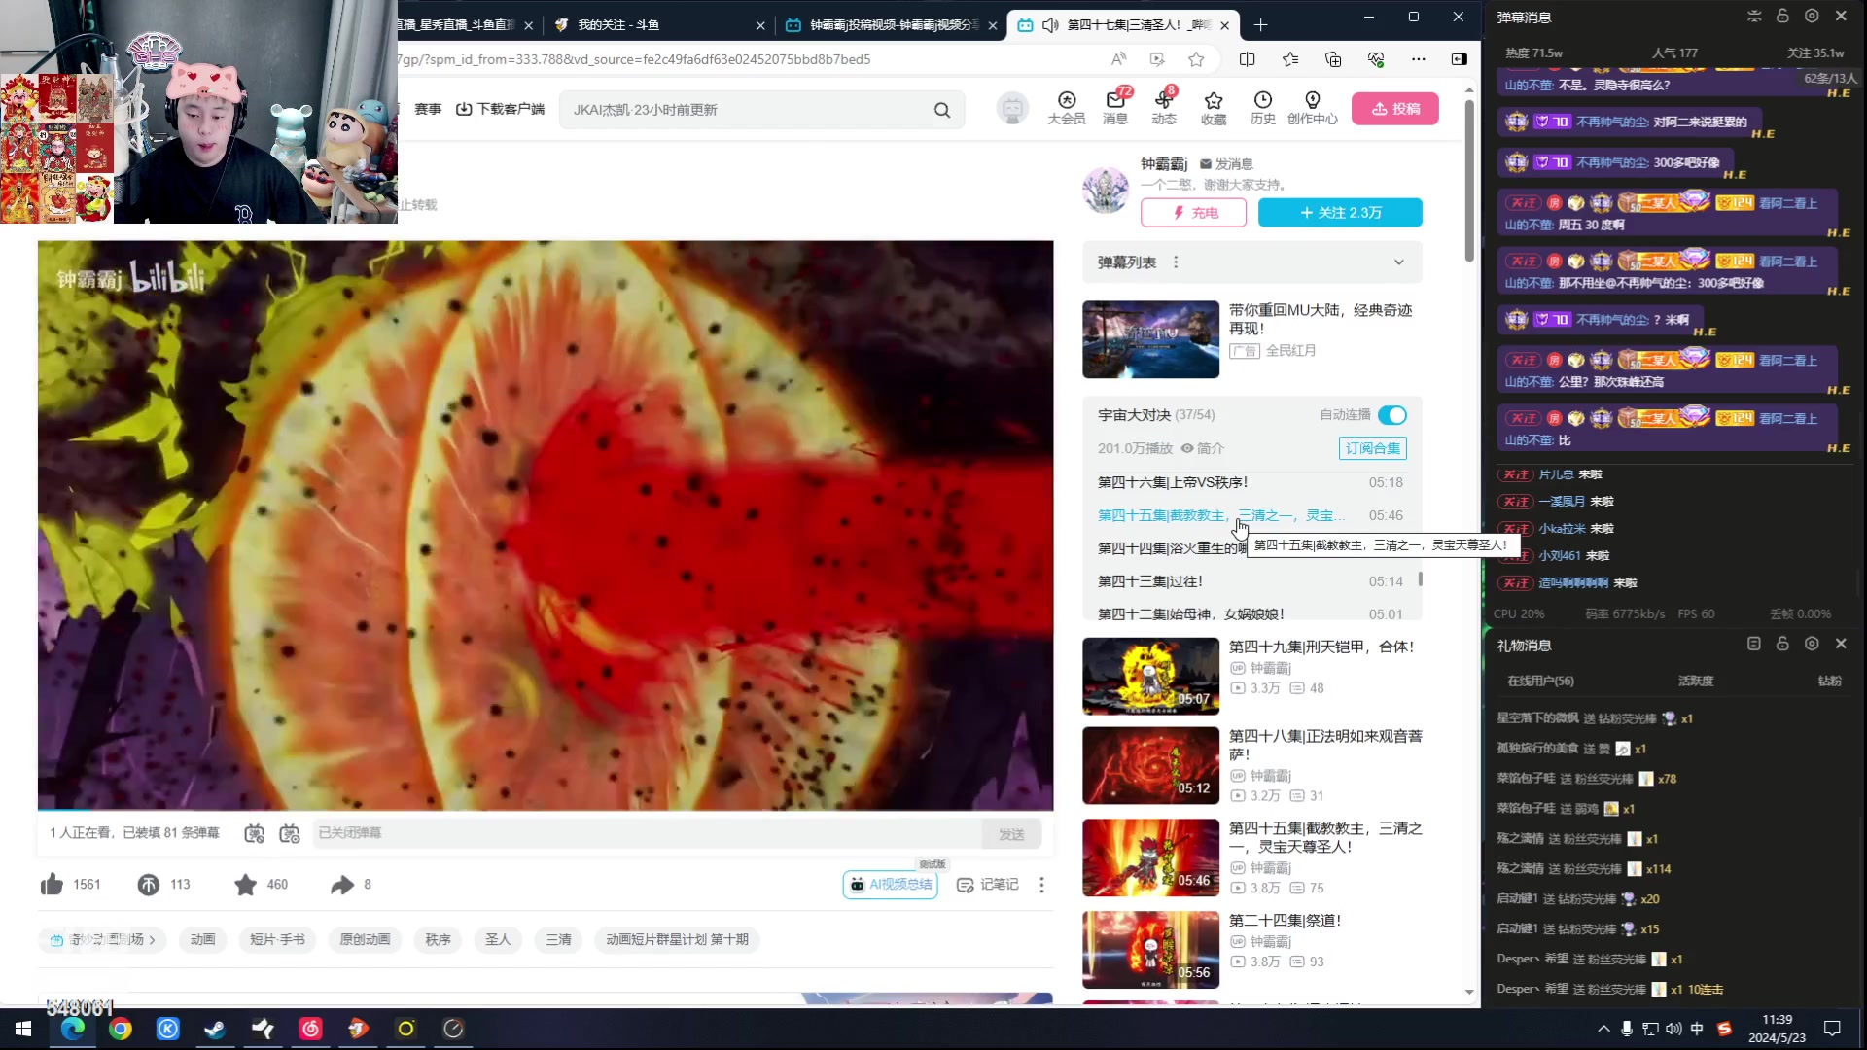Open more options beside 记笔记
1867x1050 pixels.
[x=1041, y=885]
